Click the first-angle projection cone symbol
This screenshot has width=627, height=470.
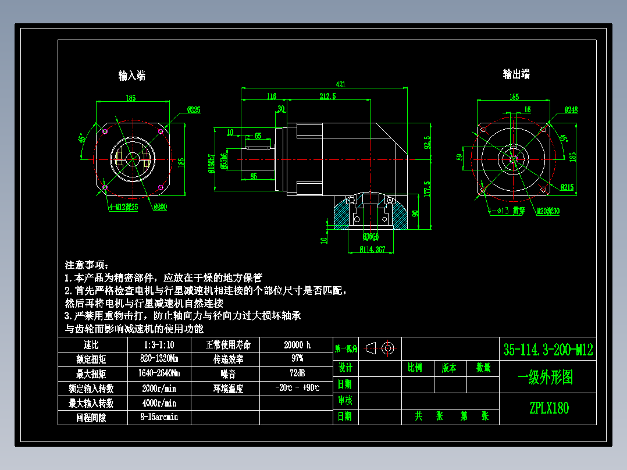[370, 348]
